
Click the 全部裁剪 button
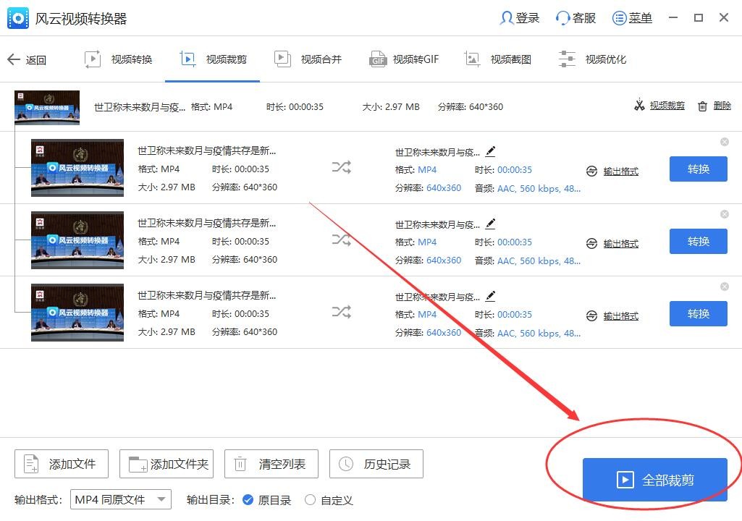654,479
